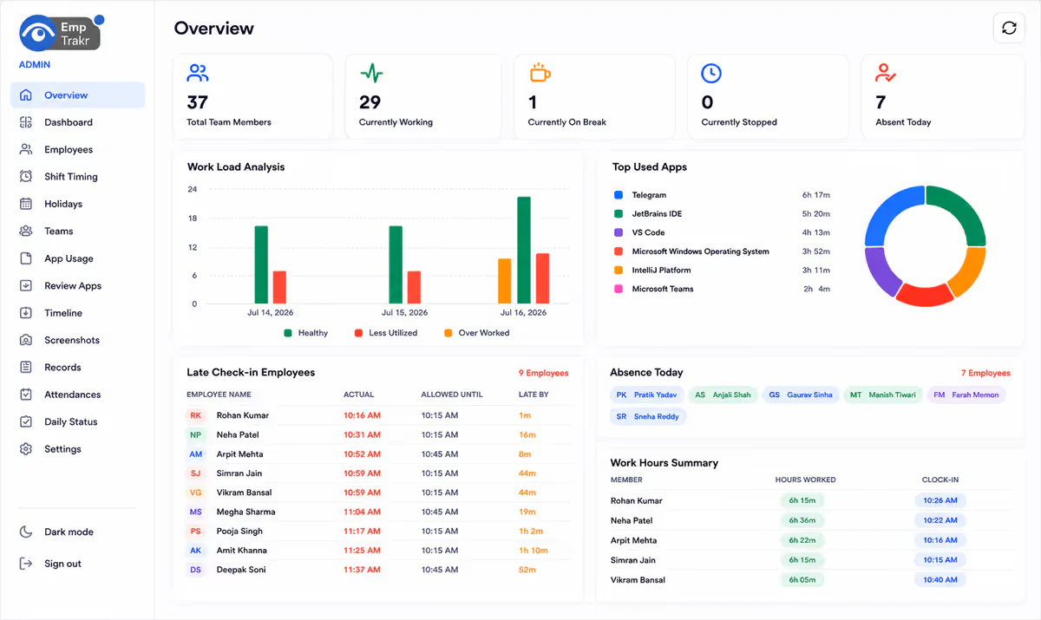Screen dimensions: 1041x620
Task: Click Microsoft Teams pink color swatch
Action: 619,289
